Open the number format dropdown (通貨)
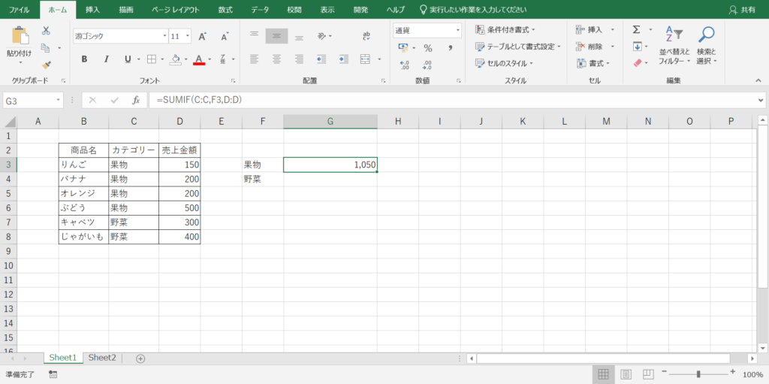Viewport: 769px width, 384px height. [458, 31]
